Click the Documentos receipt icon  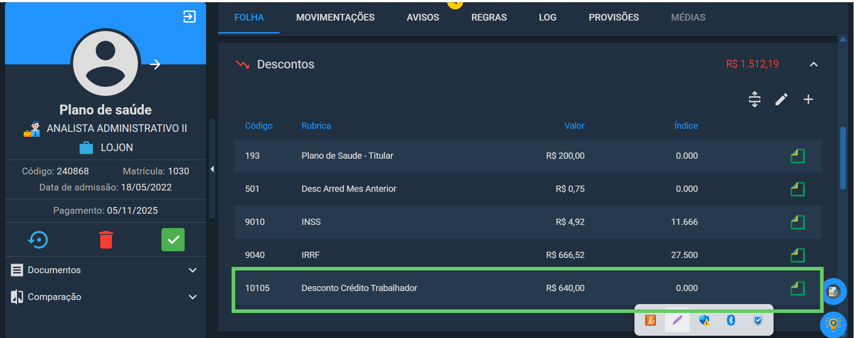[x=17, y=270]
